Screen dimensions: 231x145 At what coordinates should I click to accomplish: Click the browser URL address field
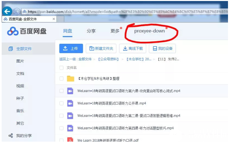coord(127,11)
